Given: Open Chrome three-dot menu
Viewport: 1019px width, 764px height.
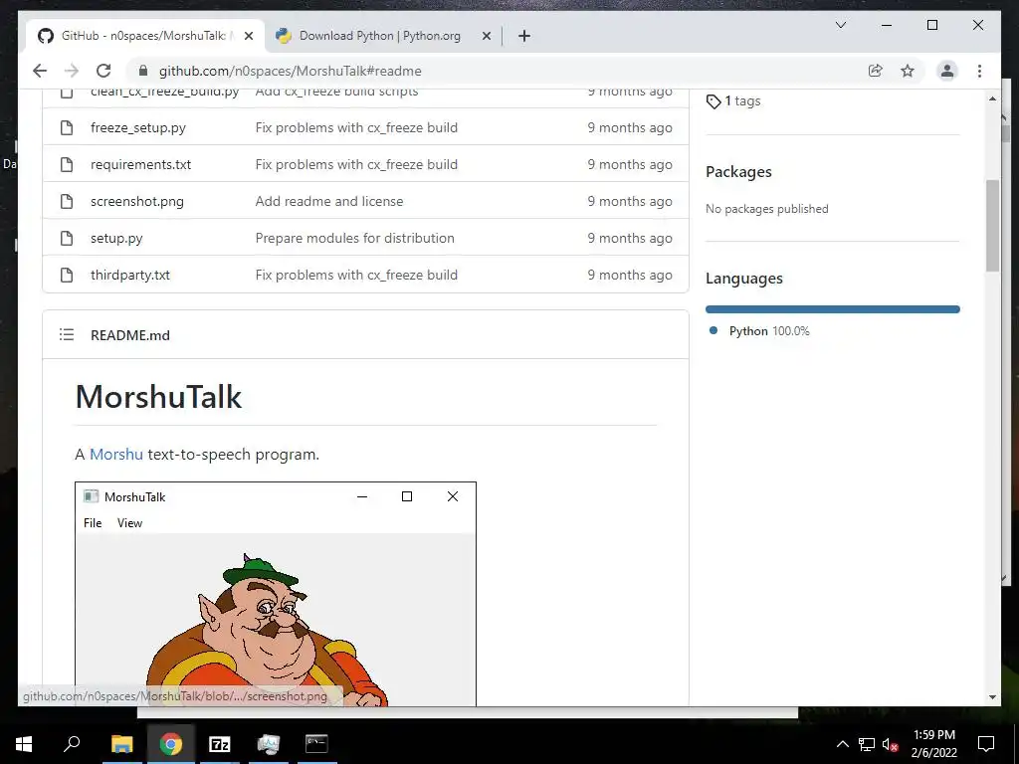Looking at the screenshot, I should pyautogui.click(x=979, y=71).
